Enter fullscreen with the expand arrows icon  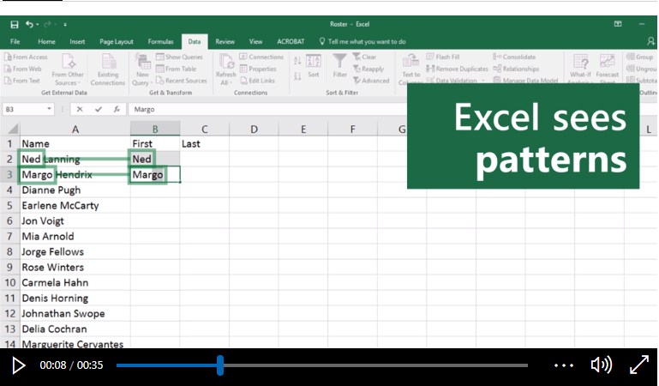639,365
